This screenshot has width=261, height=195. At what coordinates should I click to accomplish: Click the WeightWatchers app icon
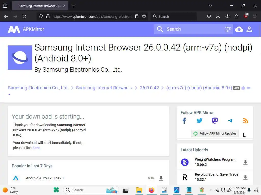click(185, 162)
